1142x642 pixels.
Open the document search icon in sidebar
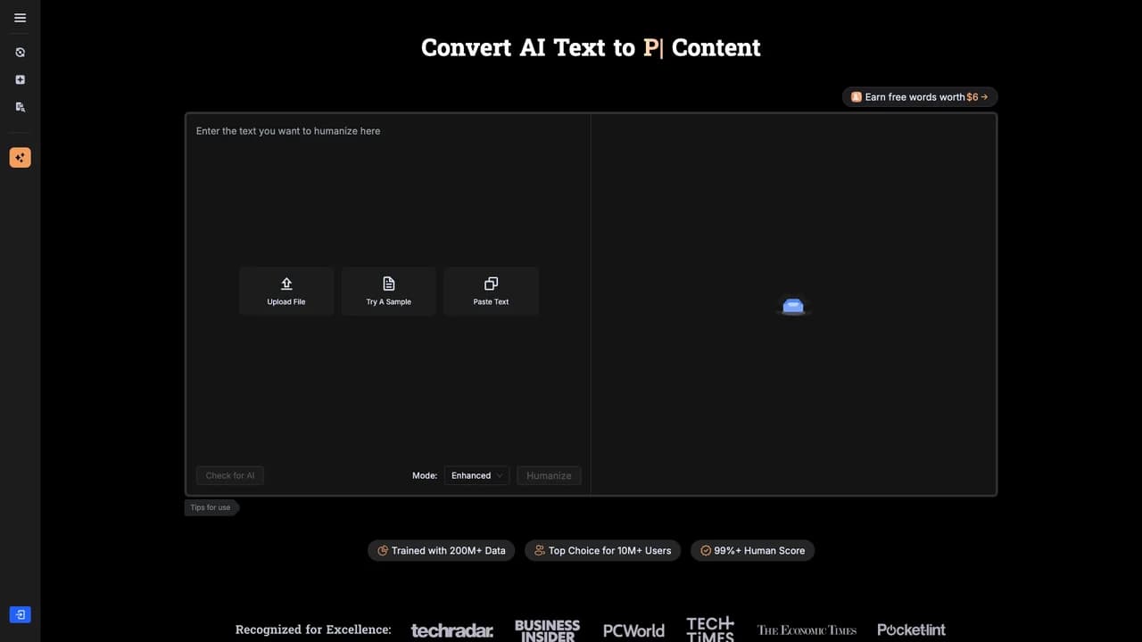click(x=20, y=106)
